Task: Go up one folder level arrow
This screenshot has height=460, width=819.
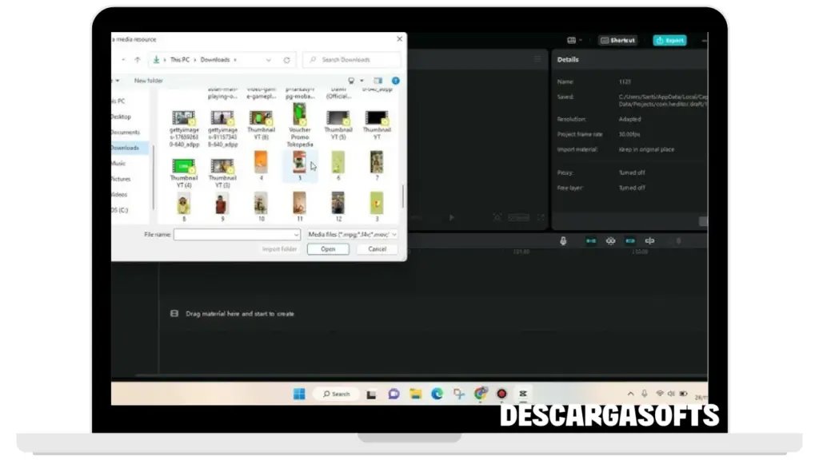Action: [137, 60]
